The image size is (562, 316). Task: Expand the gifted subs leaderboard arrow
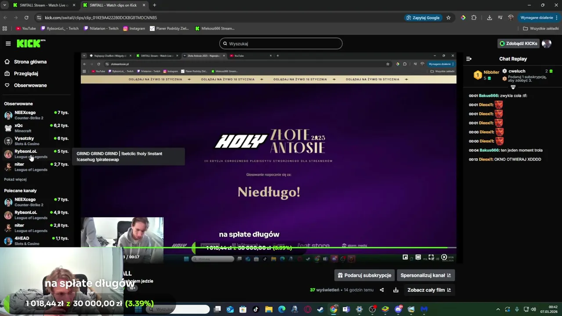513,87
